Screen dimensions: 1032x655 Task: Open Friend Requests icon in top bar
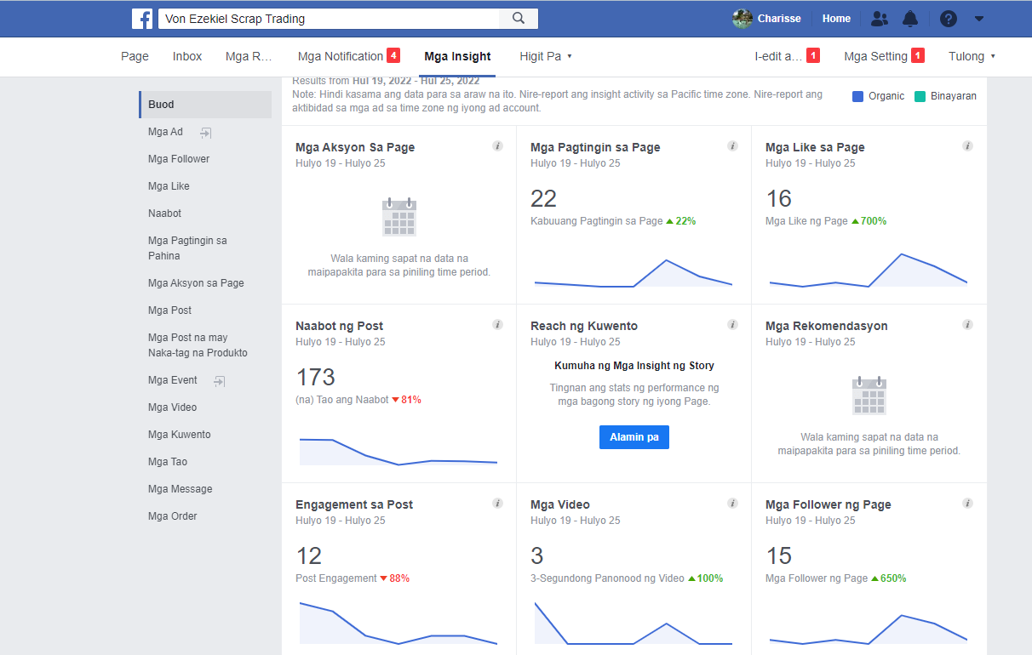click(880, 19)
